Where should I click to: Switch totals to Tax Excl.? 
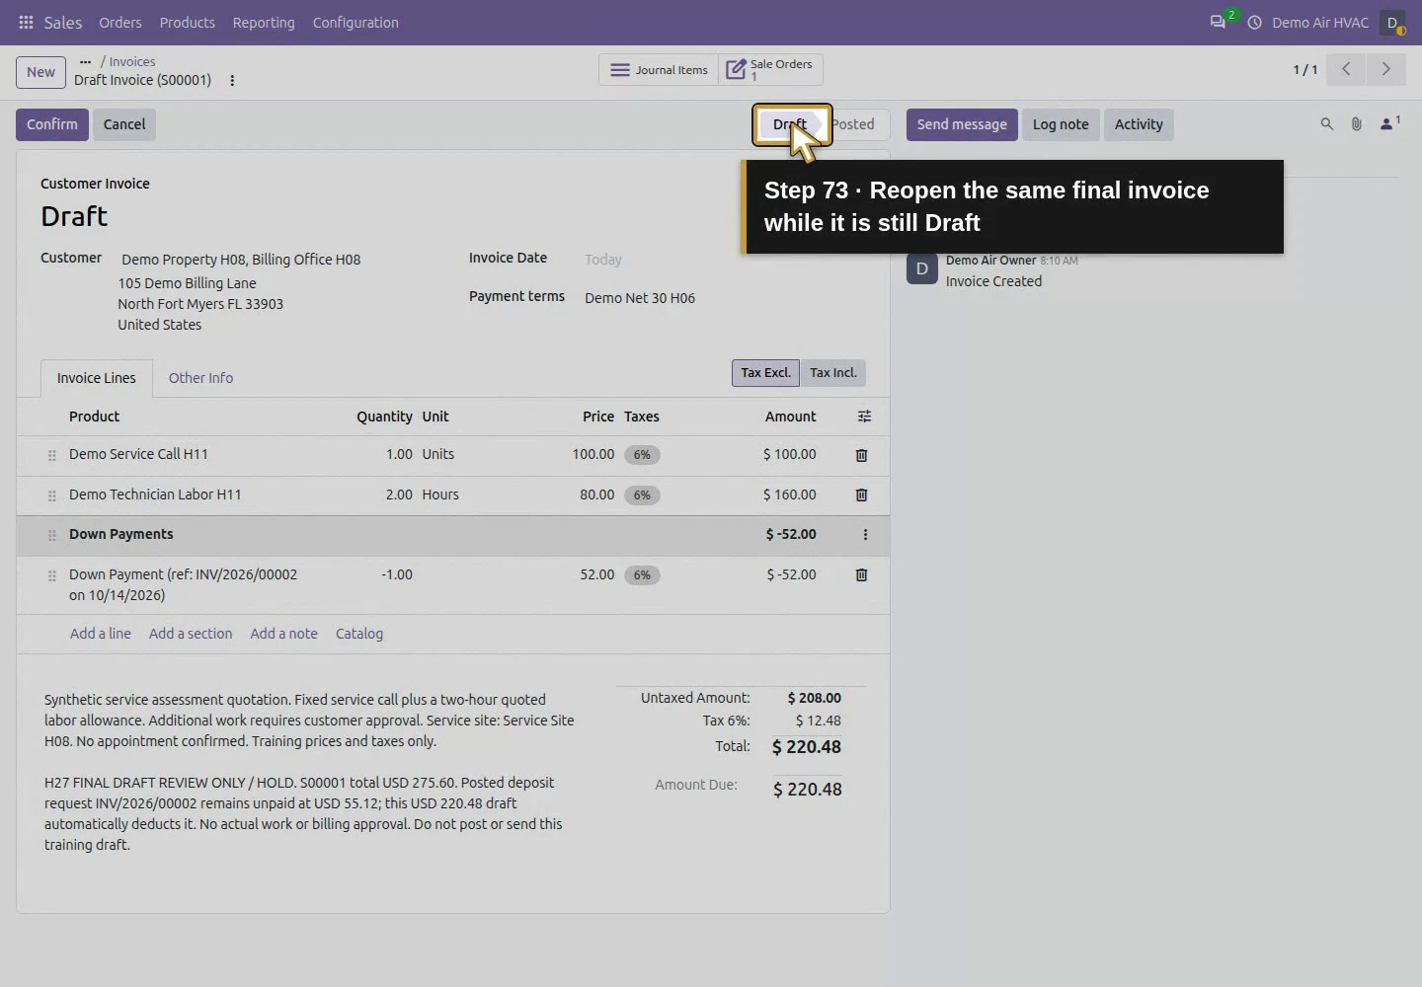click(765, 373)
